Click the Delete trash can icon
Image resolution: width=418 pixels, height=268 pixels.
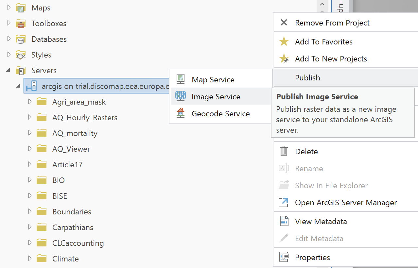click(x=284, y=151)
